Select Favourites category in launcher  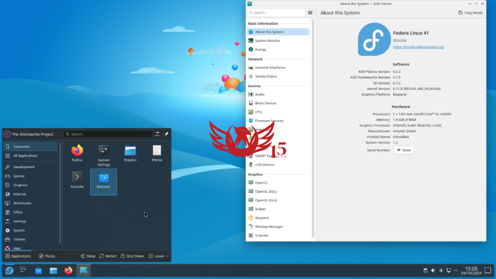coord(30,147)
